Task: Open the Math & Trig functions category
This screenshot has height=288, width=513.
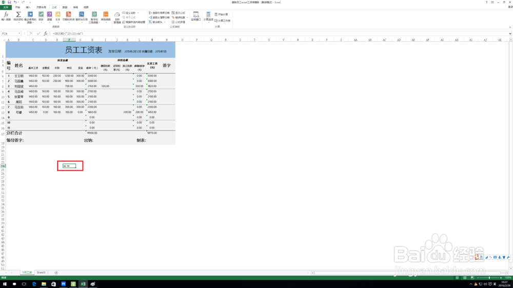Action: [x=94, y=17]
